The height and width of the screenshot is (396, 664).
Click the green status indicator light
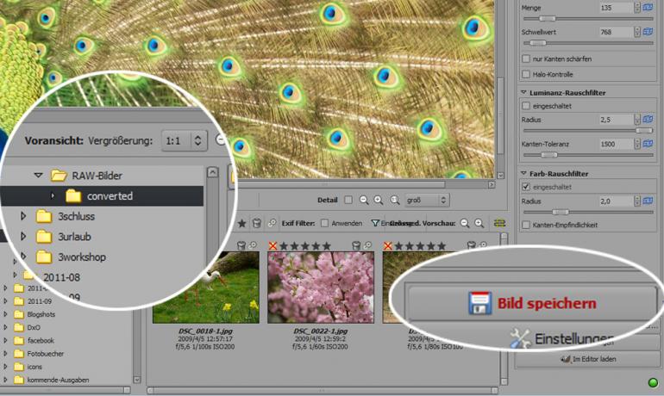[654, 383]
